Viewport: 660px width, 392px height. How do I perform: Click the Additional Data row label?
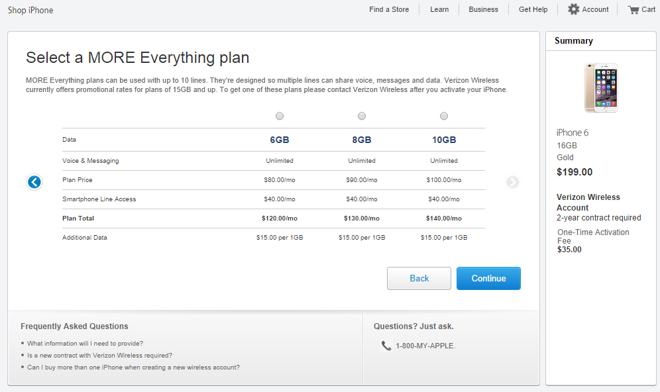click(85, 238)
